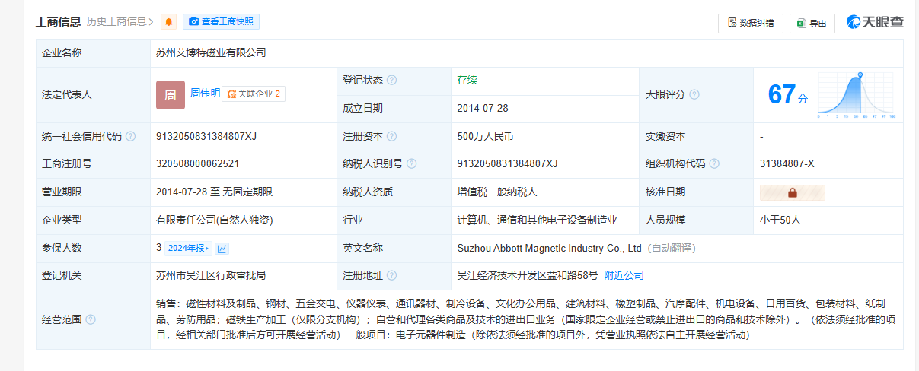Click help icon beside 登记状态
Viewport: 919px width, 371px height.
tap(391, 81)
